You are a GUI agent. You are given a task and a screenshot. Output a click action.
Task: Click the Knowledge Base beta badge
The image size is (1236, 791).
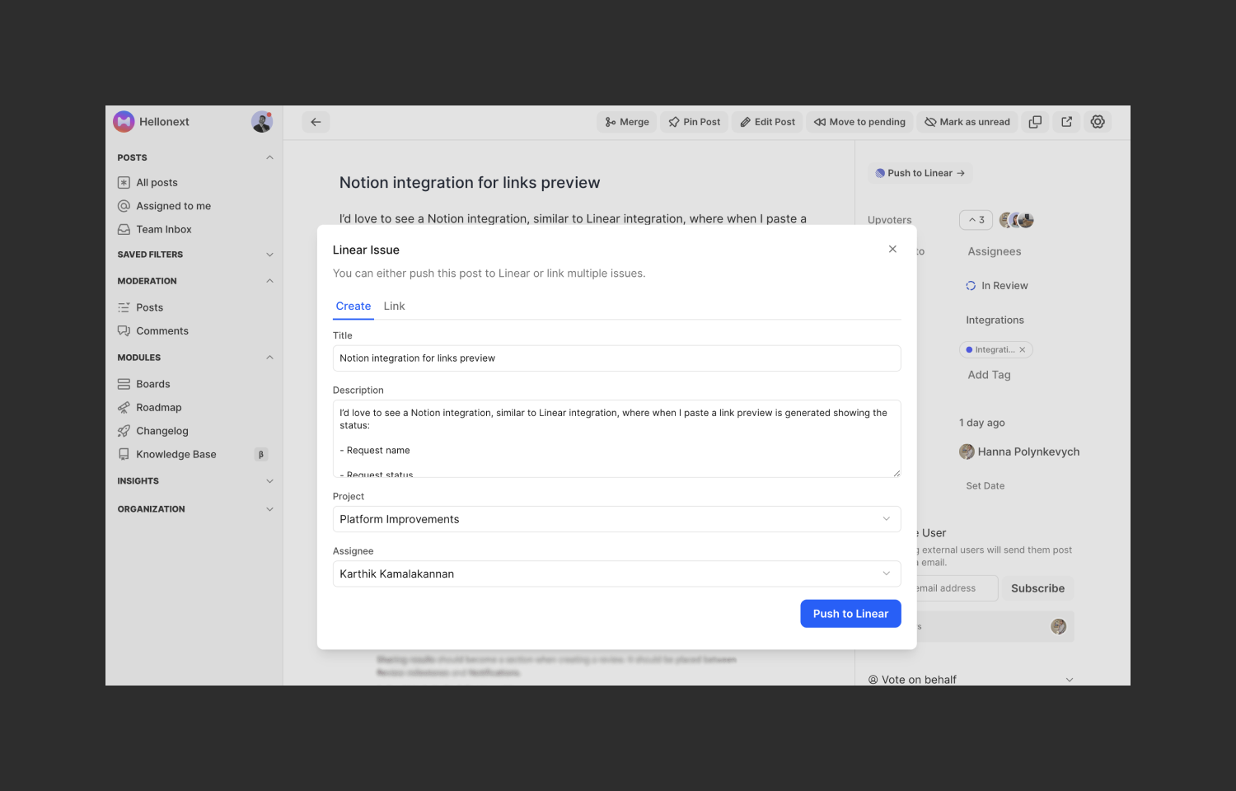pyautogui.click(x=261, y=455)
